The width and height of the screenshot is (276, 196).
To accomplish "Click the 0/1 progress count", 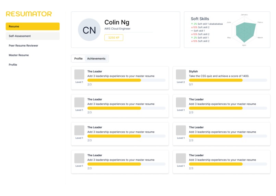I will coord(191,84).
